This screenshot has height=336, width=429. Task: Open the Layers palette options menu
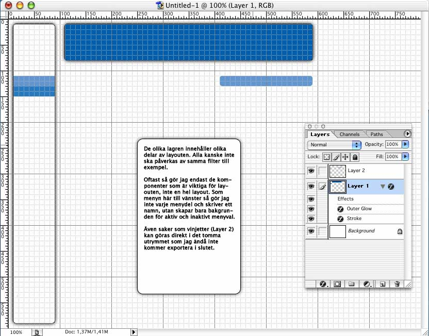click(407, 134)
